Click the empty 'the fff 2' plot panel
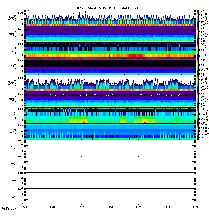 [110, 164]
